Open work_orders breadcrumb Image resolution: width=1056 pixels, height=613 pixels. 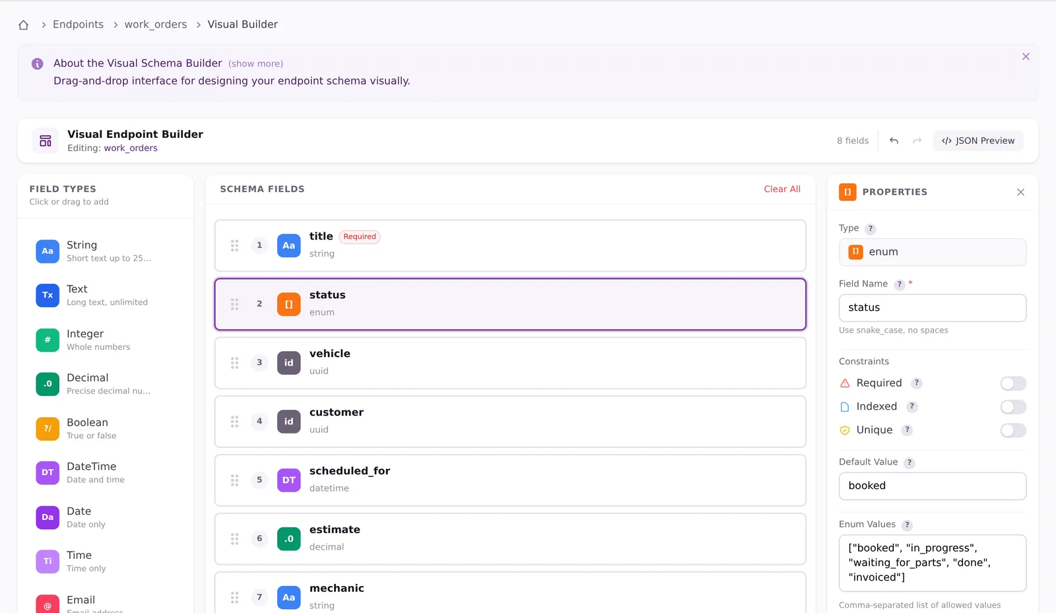[x=156, y=24]
